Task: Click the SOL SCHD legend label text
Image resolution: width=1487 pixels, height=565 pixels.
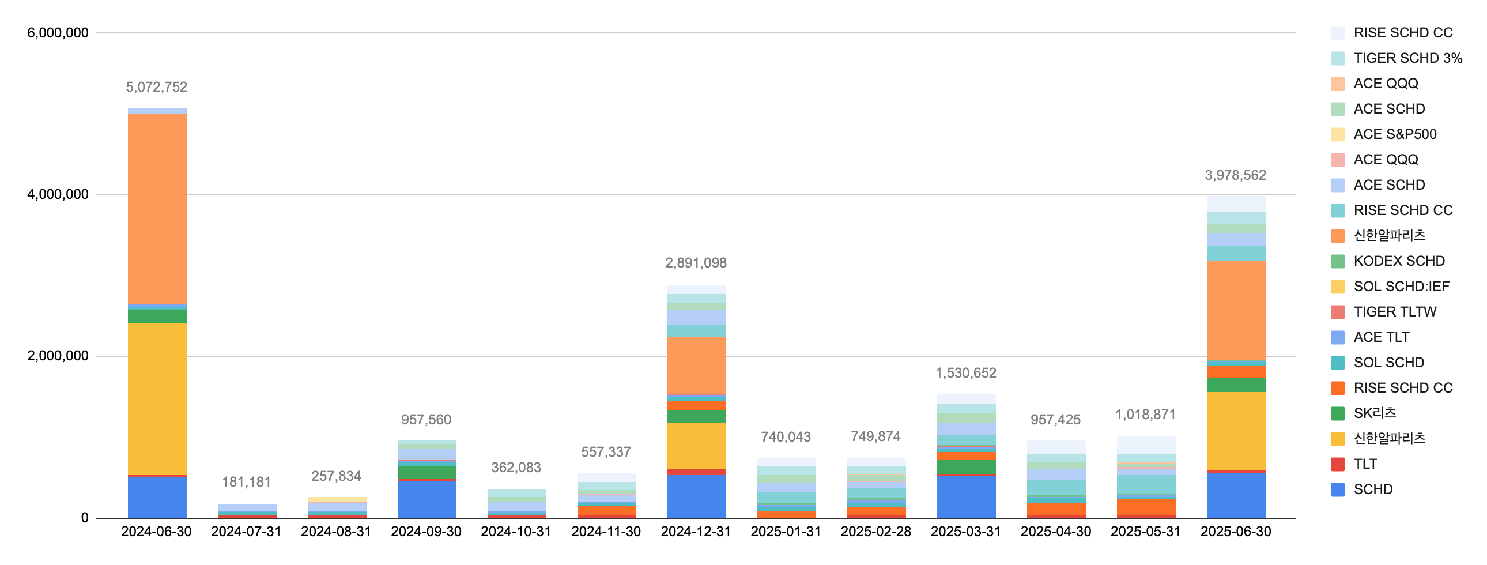Action: 1388,363
